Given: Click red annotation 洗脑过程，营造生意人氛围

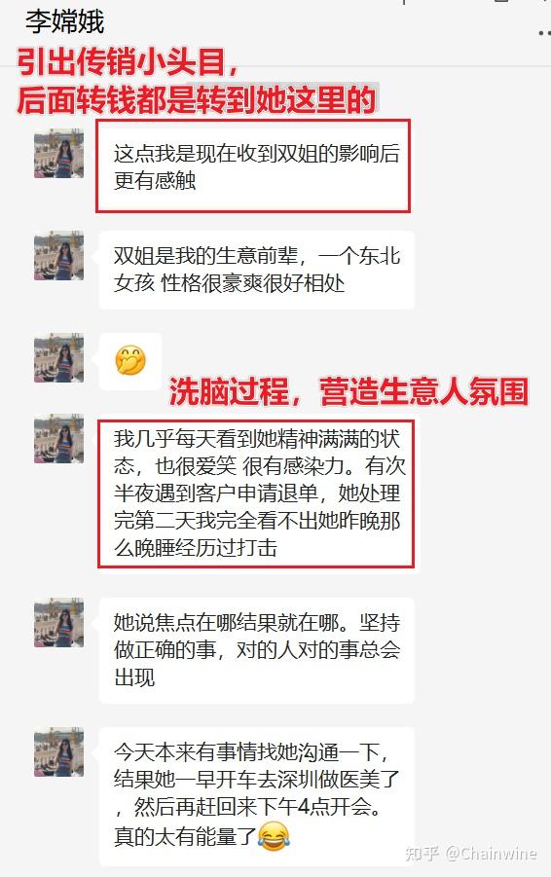Looking at the screenshot, I should pyautogui.click(x=349, y=391).
